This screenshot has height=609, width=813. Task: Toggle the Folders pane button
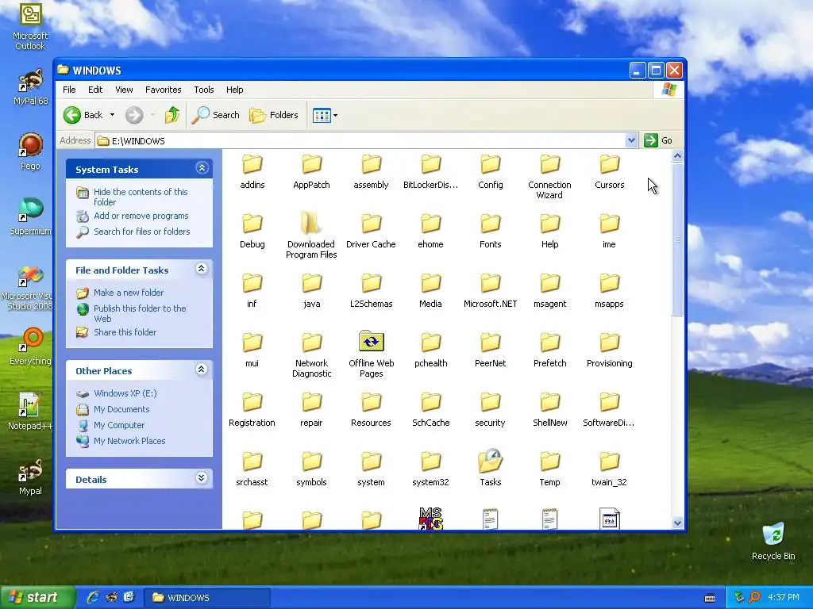coord(274,115)
